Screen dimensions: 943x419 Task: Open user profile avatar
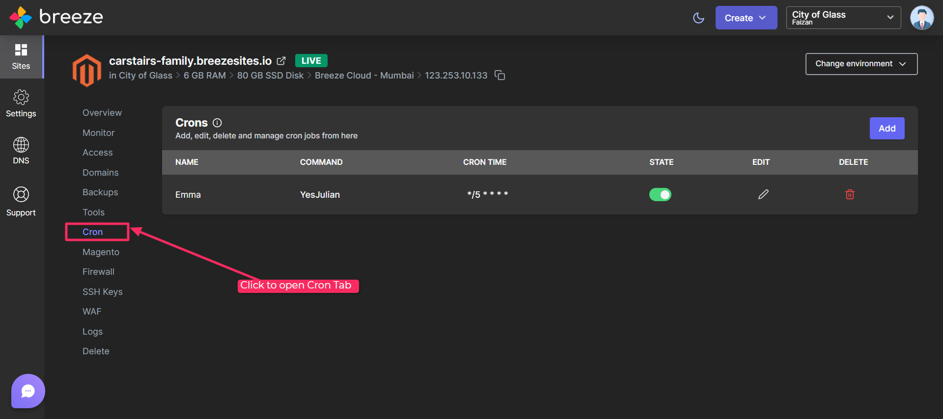coord(922,18)
